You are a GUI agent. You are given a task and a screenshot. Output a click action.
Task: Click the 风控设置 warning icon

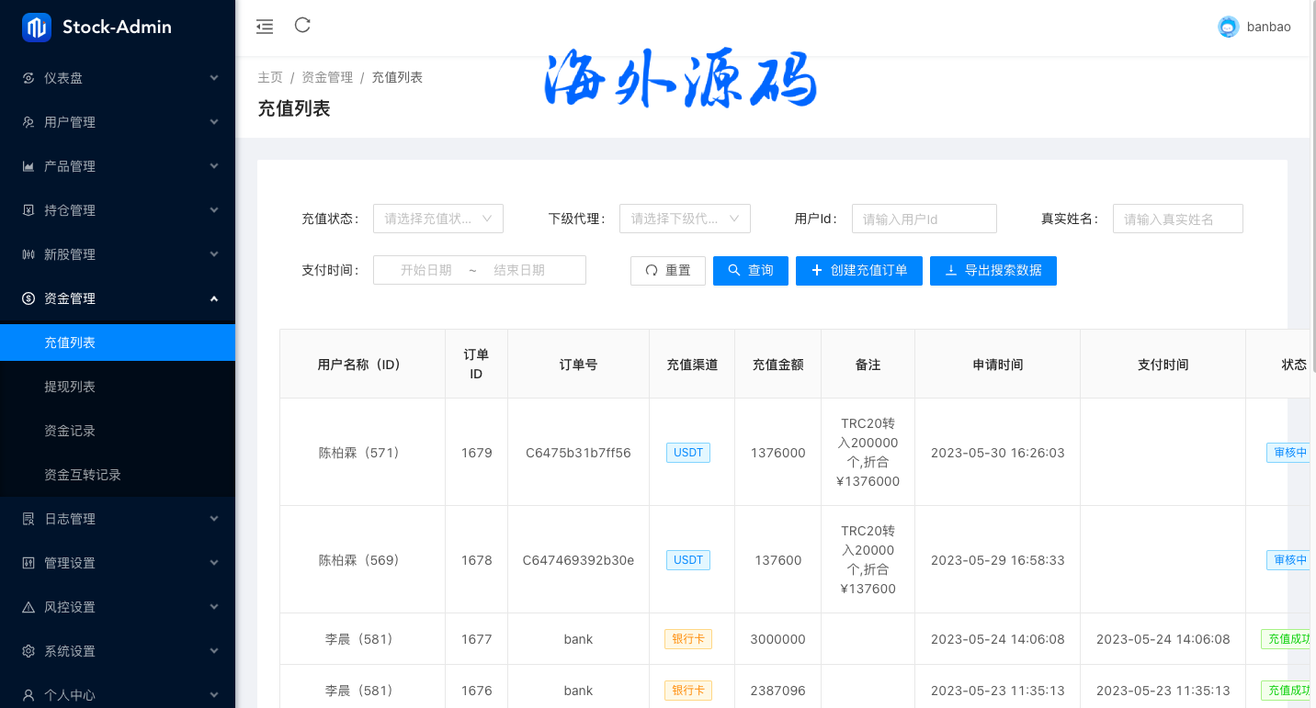point(28,607)
